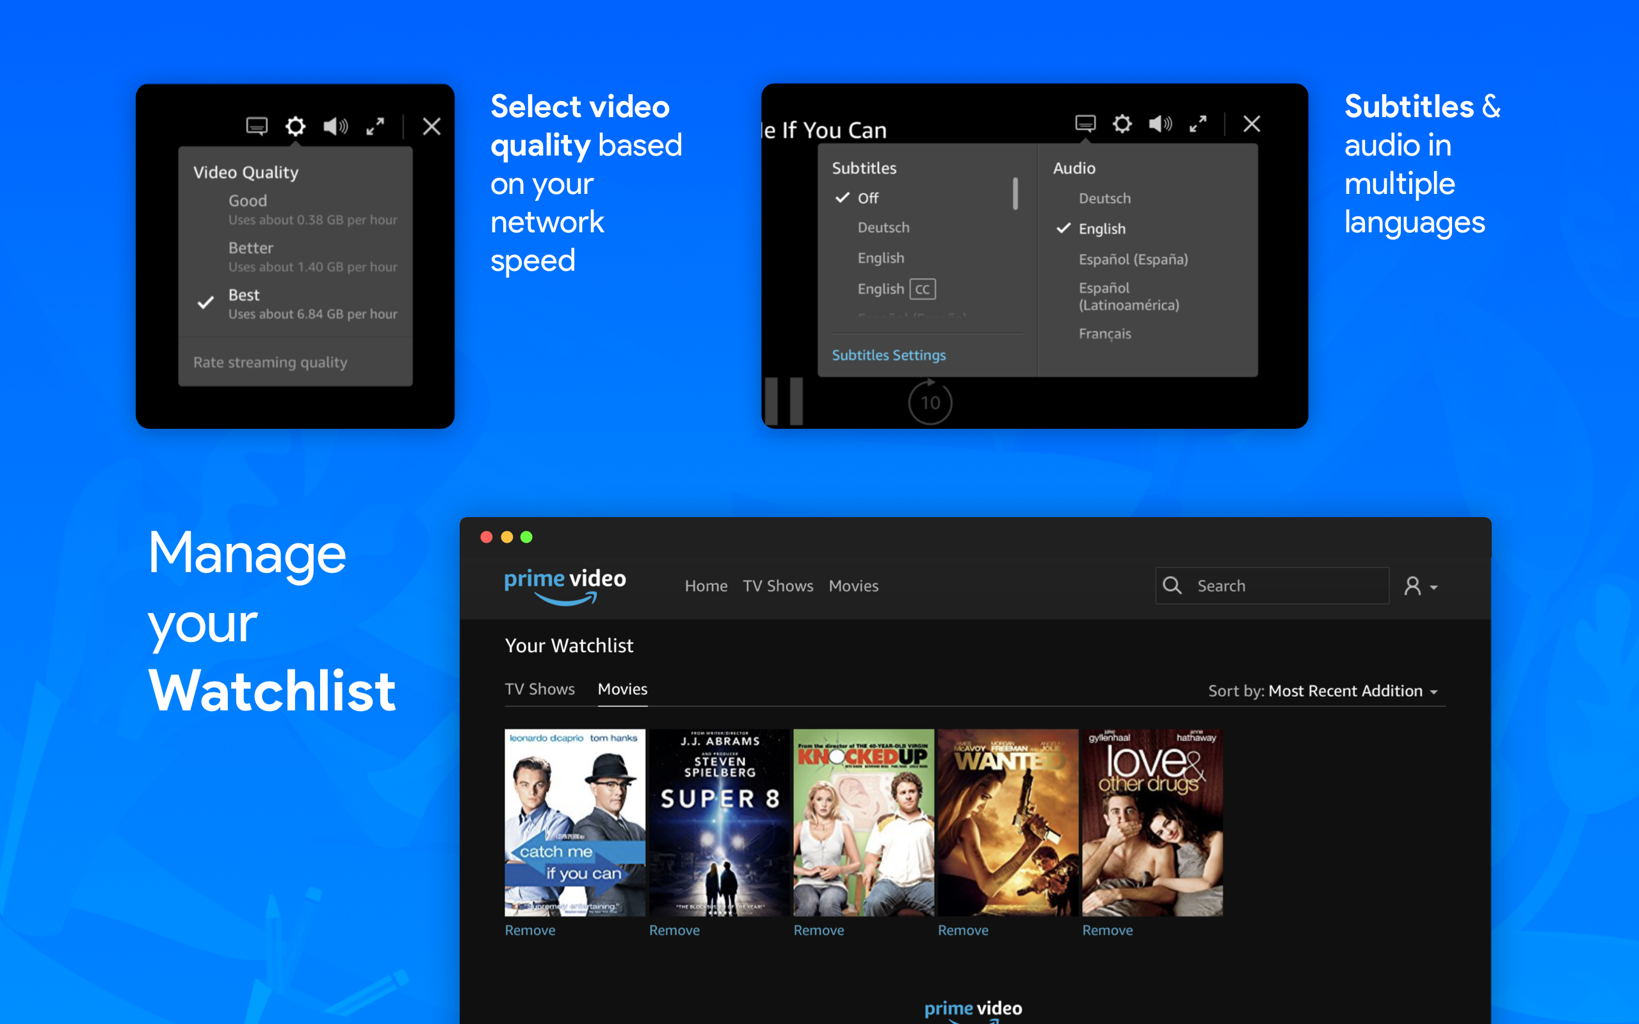Open settings gear above Audio panel
Viewport: 1639px width, 1024px height.
[1122, 124]
